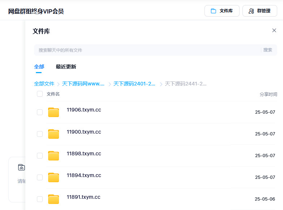This screenshot has height=210, width=283.
Task: Click folder icon next to 11894.txym.cc
Action: point(54,177)
